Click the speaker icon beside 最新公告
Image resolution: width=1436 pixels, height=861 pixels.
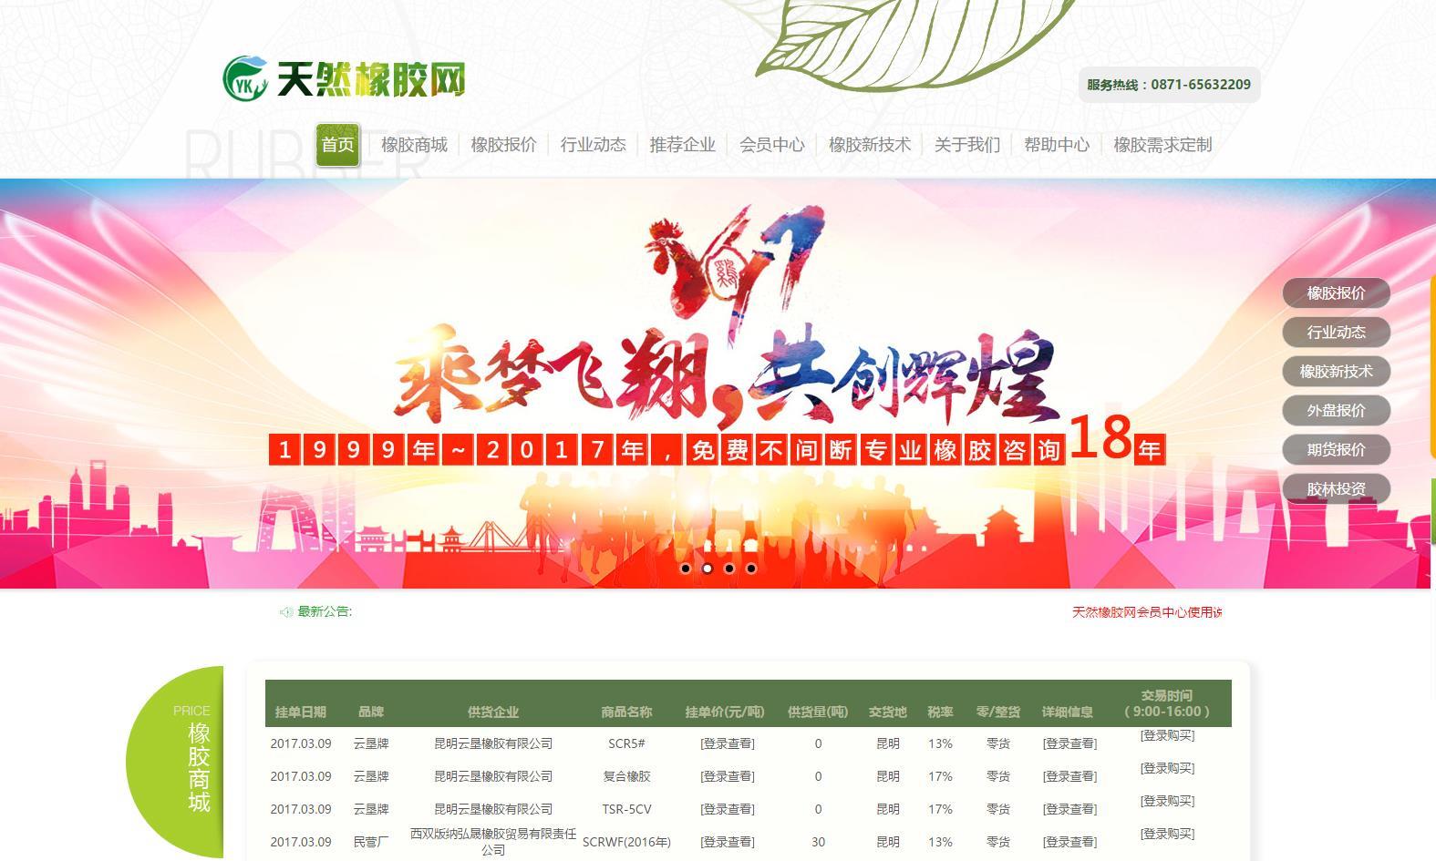tap(285, 612)
